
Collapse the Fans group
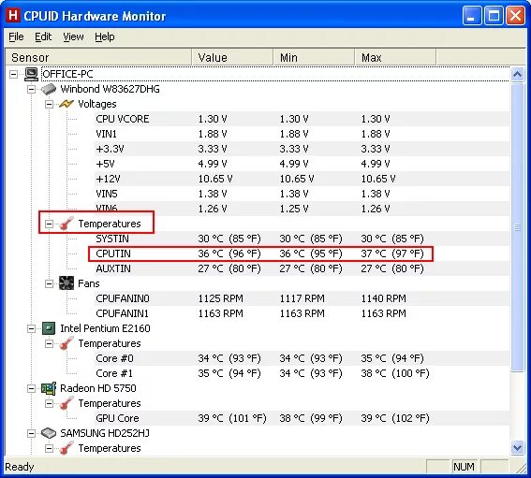click(x=49, y=283)
